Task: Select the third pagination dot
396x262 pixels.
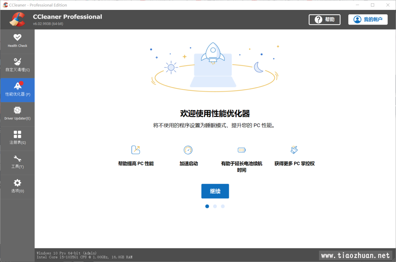Action: (223, 206)
